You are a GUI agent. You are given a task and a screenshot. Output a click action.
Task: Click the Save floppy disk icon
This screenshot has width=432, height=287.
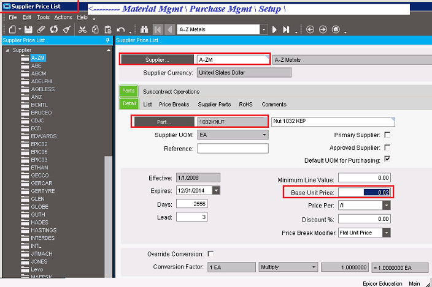(28, 29)
